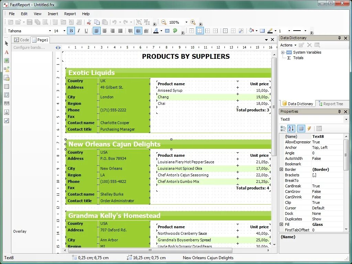The image size is (352, 264).
Task: Align text left
Action: point(97,31)
